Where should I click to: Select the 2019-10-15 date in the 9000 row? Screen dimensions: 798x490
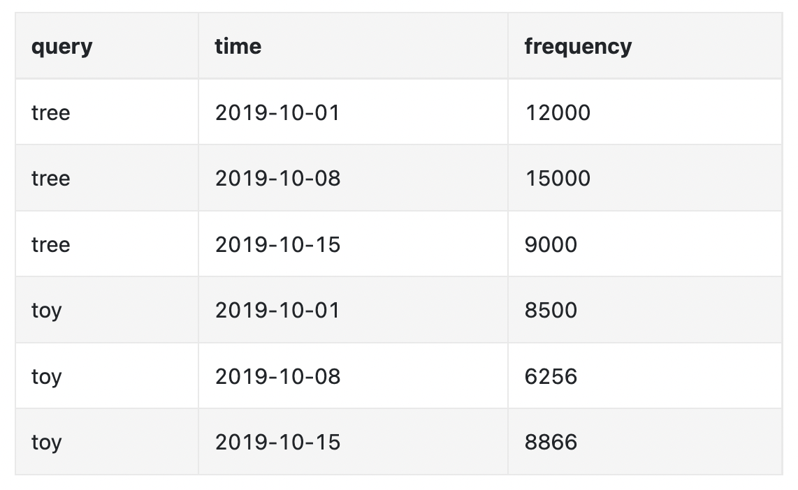pyautogui.click(x=277, y=244)
